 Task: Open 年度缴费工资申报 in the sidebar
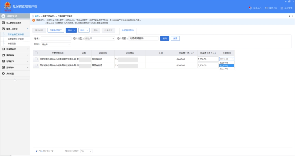(x=16, y=39)
